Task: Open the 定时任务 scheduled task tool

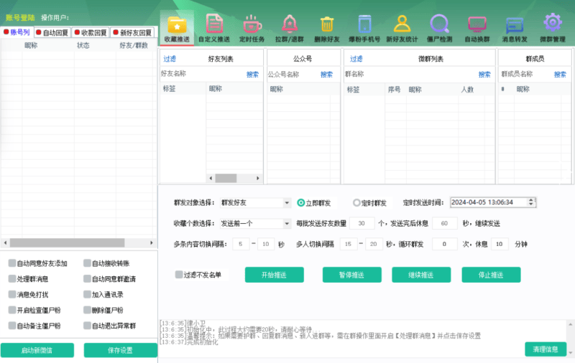Action: [x=252, y=29]
